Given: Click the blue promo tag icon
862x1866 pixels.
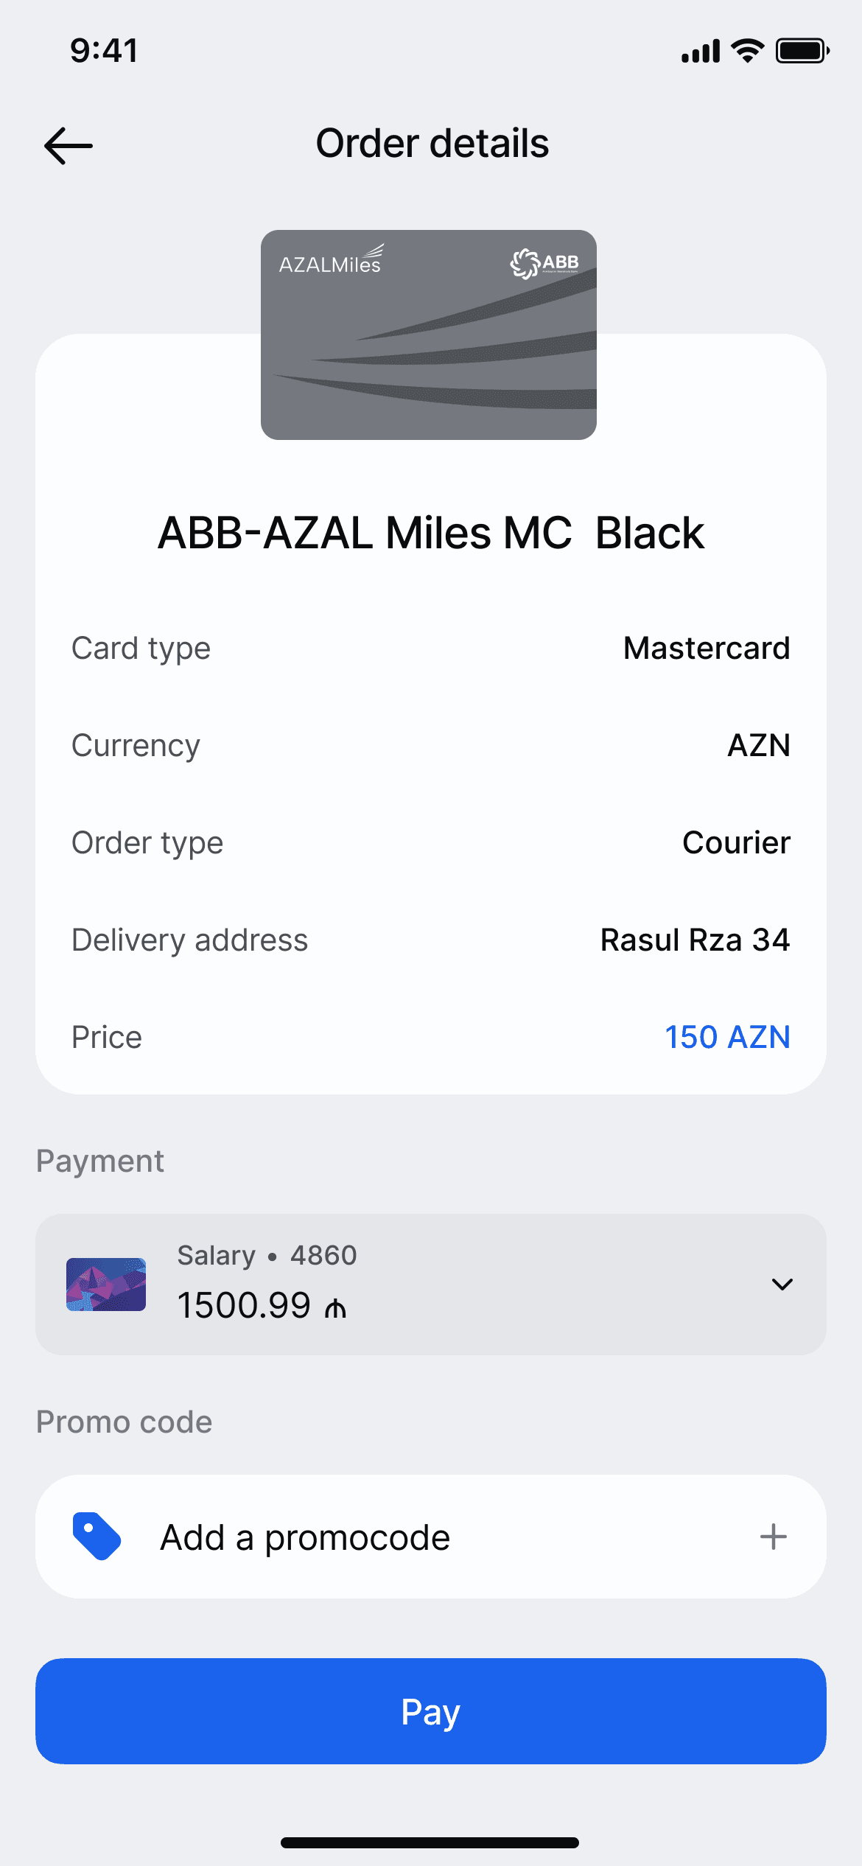Looking at the screenshot, I should tap(97, 1537).
